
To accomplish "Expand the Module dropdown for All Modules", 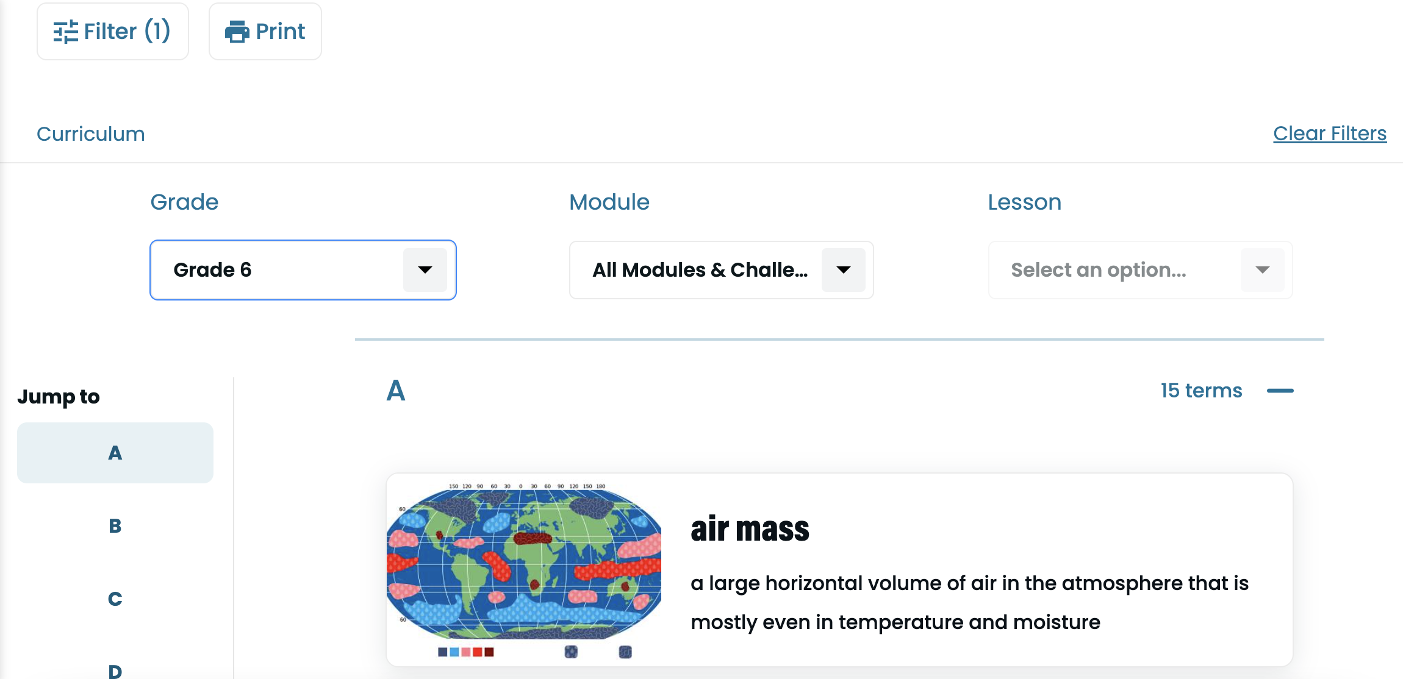I will point(722,270).
